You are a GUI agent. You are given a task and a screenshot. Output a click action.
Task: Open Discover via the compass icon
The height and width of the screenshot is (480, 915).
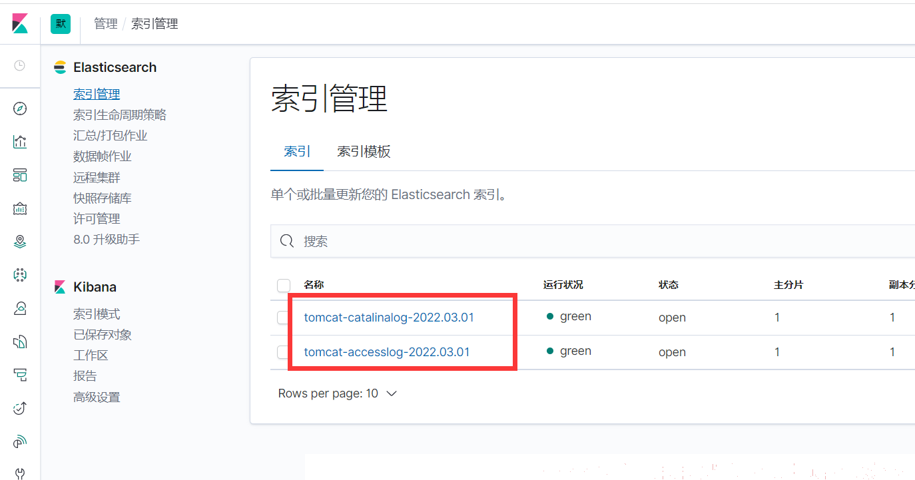coord(20,109)
